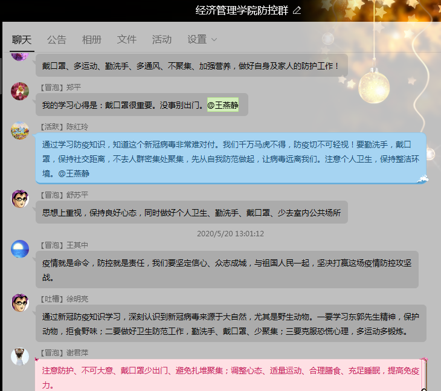Click the highlighted @王燕静 mention

[223, 105]
